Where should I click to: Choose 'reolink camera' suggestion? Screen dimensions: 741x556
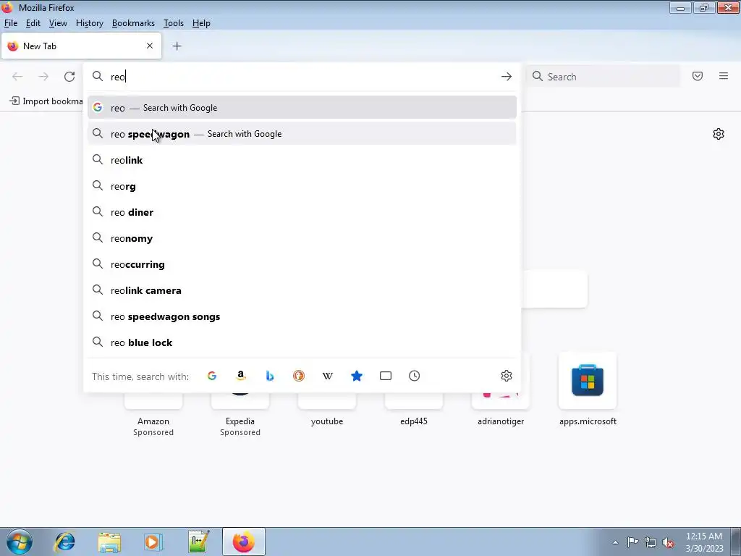[302, 290]
